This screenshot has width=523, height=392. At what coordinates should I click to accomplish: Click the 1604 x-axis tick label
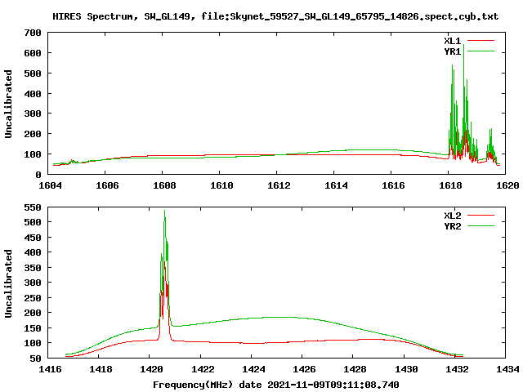pyautogui.click(x=50, y=185)
